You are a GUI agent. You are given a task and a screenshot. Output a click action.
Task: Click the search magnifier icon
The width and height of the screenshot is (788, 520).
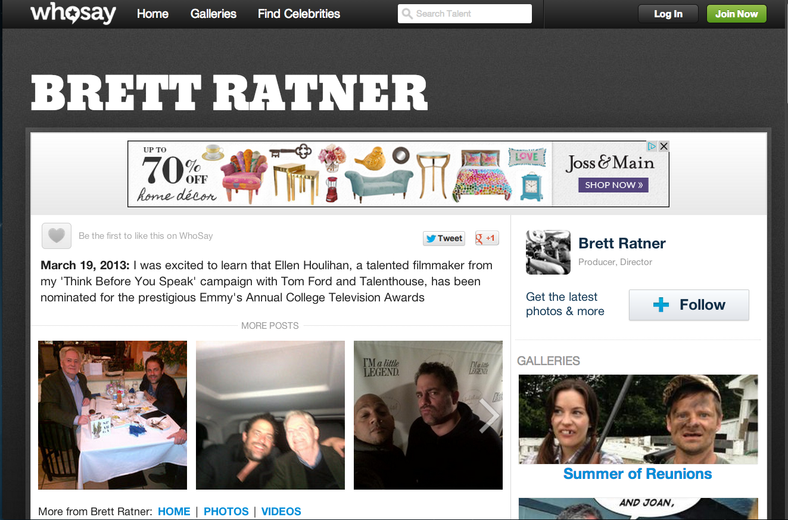(x=407, y=14)
